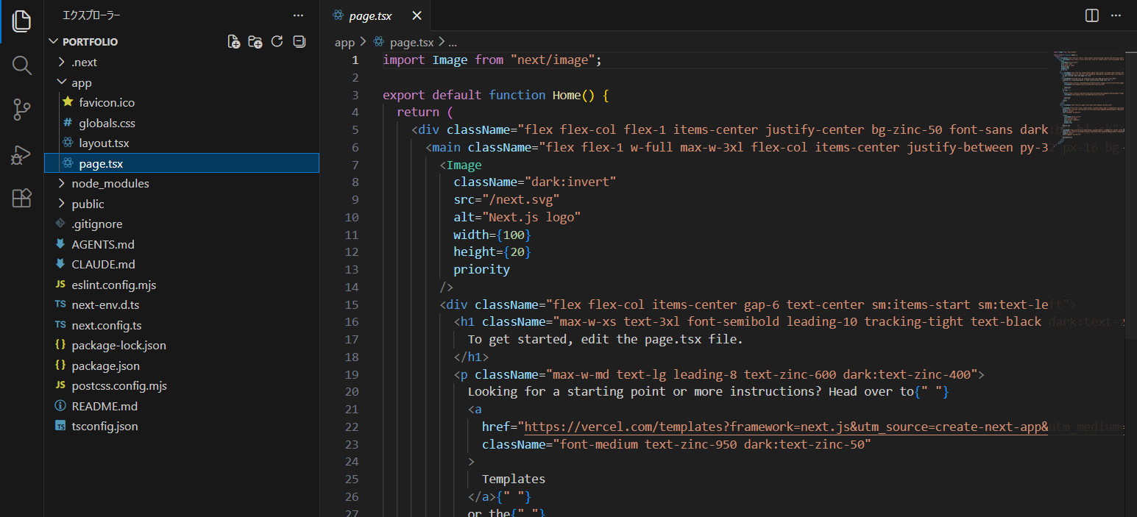
Task: Split the editor to the right
Action: click(x=1092, y=15)
